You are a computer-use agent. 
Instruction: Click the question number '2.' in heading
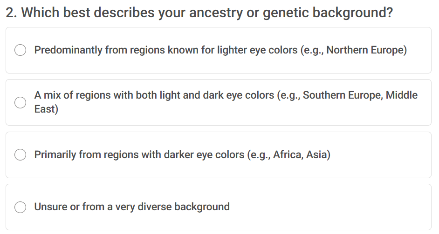coord(12,13)
